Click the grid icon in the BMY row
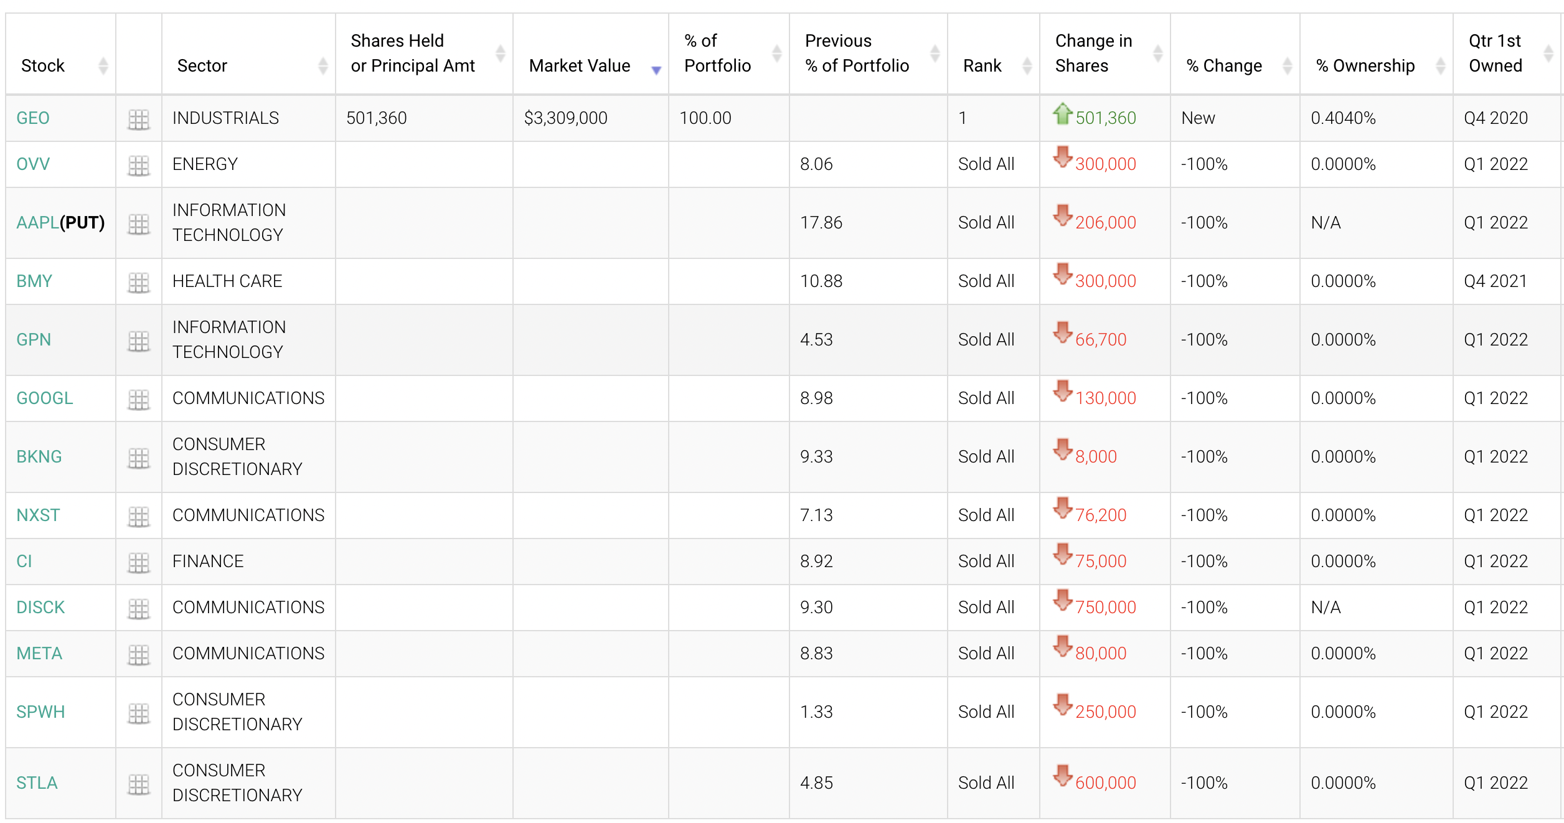The height and width of the screenshot is (823, 1564). click(138, 282)
